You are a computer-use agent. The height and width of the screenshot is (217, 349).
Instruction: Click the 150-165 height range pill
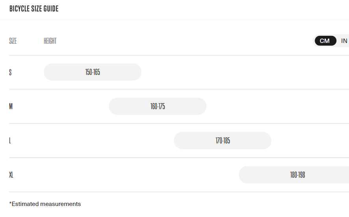93,72
